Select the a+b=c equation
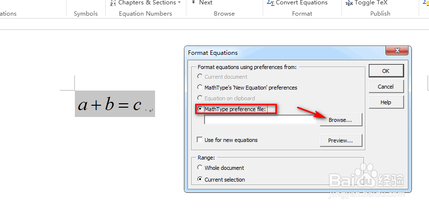This screenshot has width=429, height=209. click(115, 104)
